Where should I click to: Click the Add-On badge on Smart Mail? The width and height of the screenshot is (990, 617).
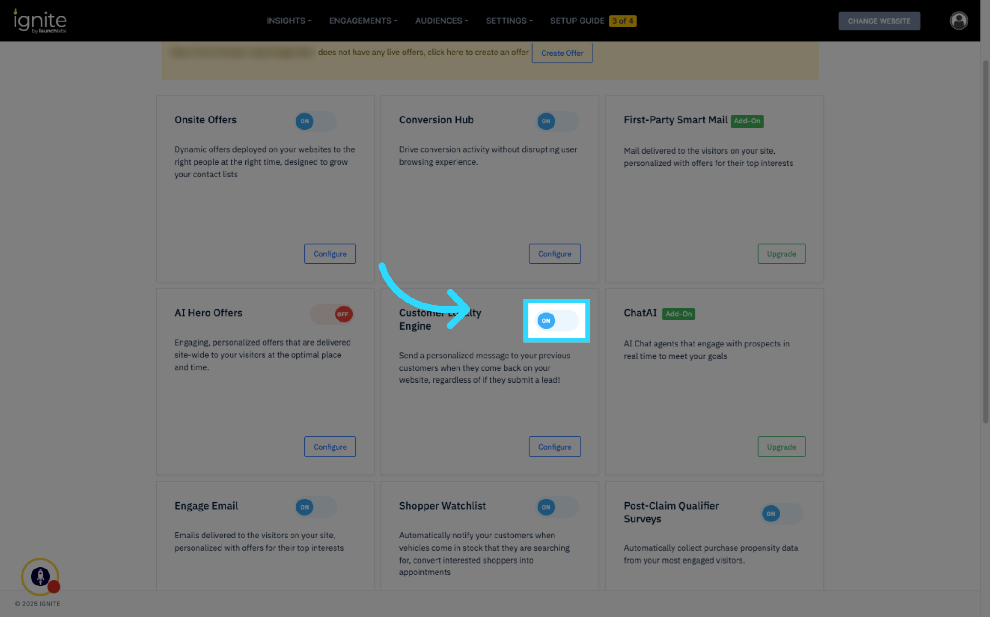pos(747,121)
